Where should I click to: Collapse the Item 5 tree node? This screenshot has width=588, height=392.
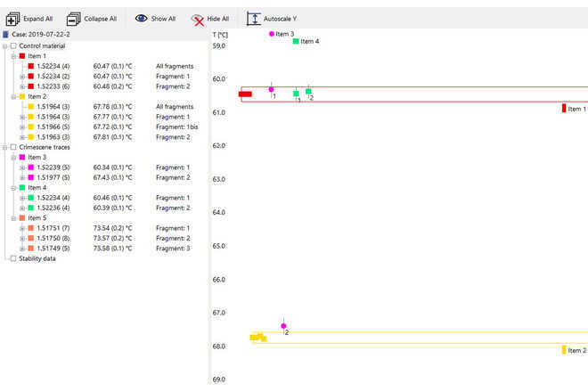coord(13,217)
